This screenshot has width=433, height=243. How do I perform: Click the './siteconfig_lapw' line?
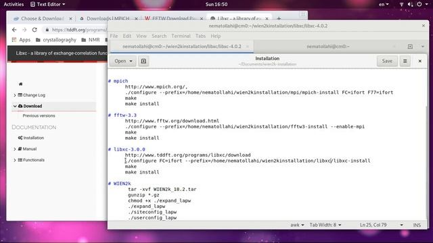click(x=152, y=212)
